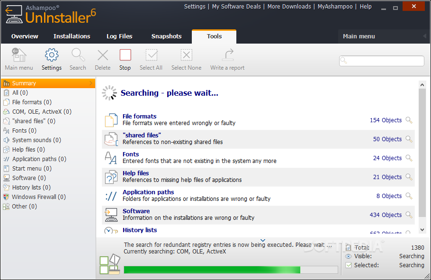The height and width of the screenshot is (280, 431).
Task: Switch to the Installations tab
Action: pyautogui.click(x=72, y=36)
